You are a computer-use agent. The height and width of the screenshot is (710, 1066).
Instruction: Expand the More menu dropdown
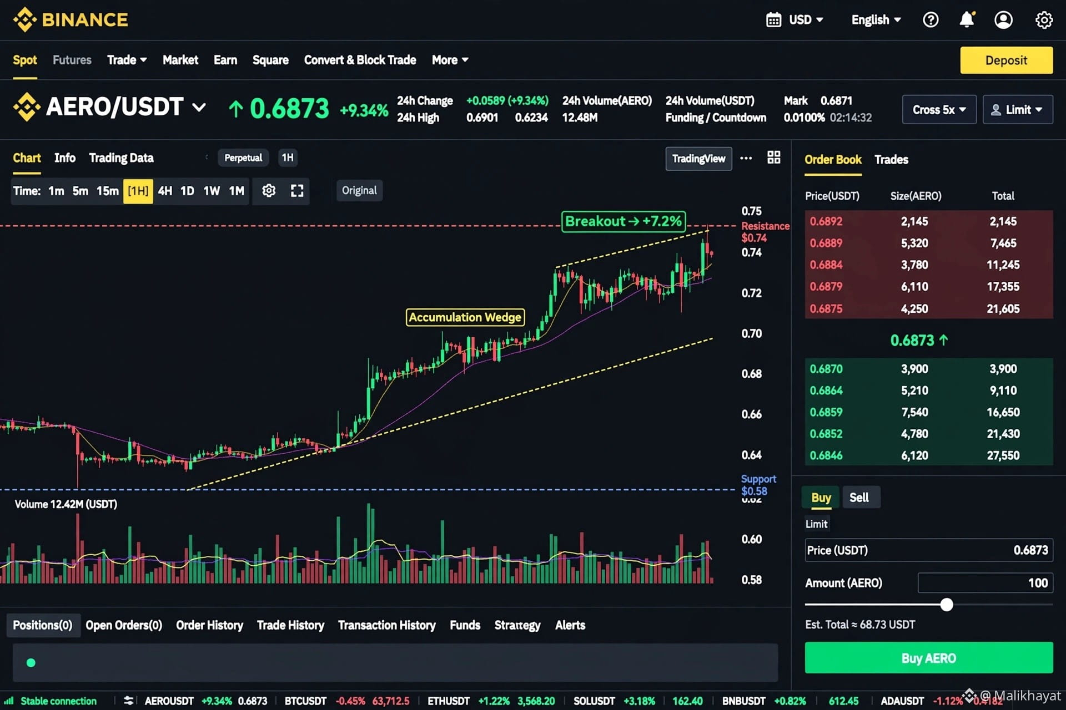tap(450, 60)
